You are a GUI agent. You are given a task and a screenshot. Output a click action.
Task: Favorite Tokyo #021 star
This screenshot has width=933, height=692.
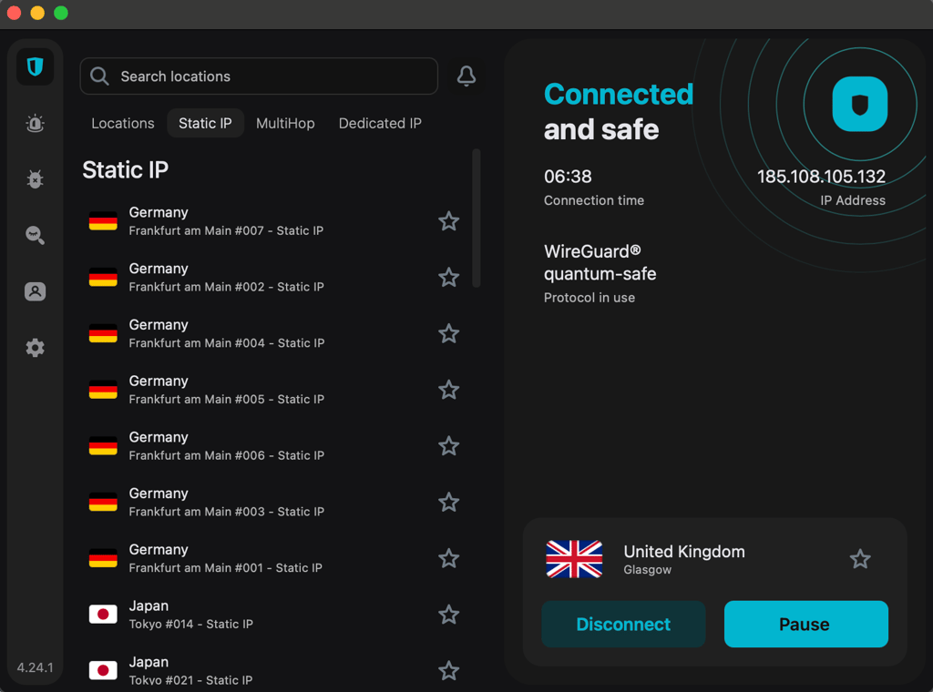pos(448,670)
